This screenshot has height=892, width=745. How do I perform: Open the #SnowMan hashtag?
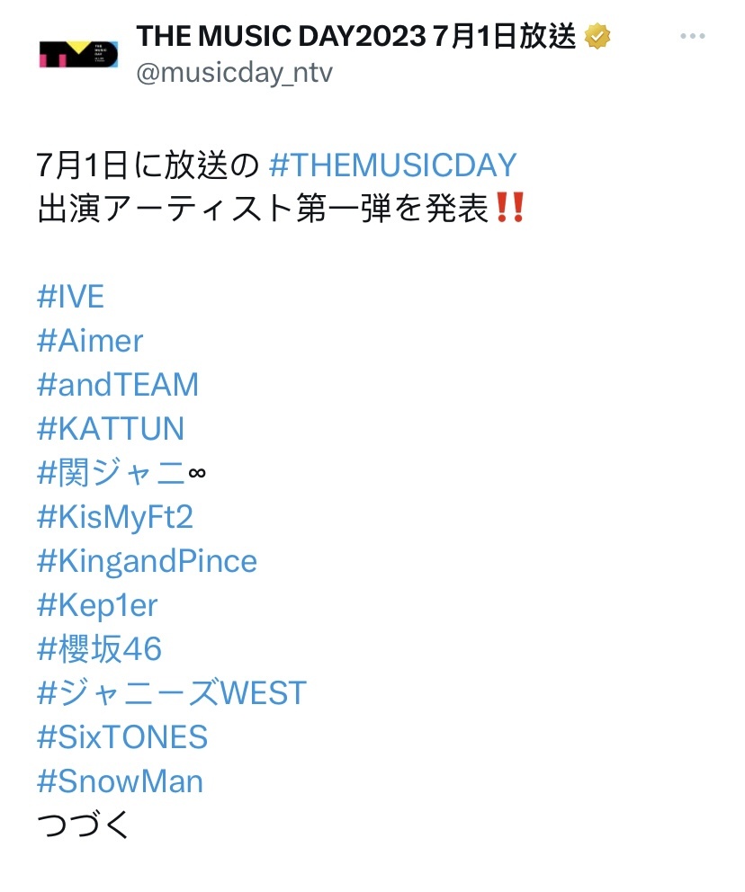coord(120,781)
